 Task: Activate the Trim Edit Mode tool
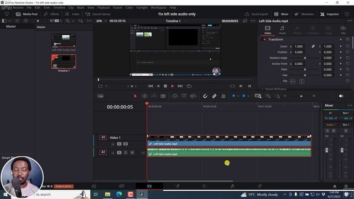(144, 96)
